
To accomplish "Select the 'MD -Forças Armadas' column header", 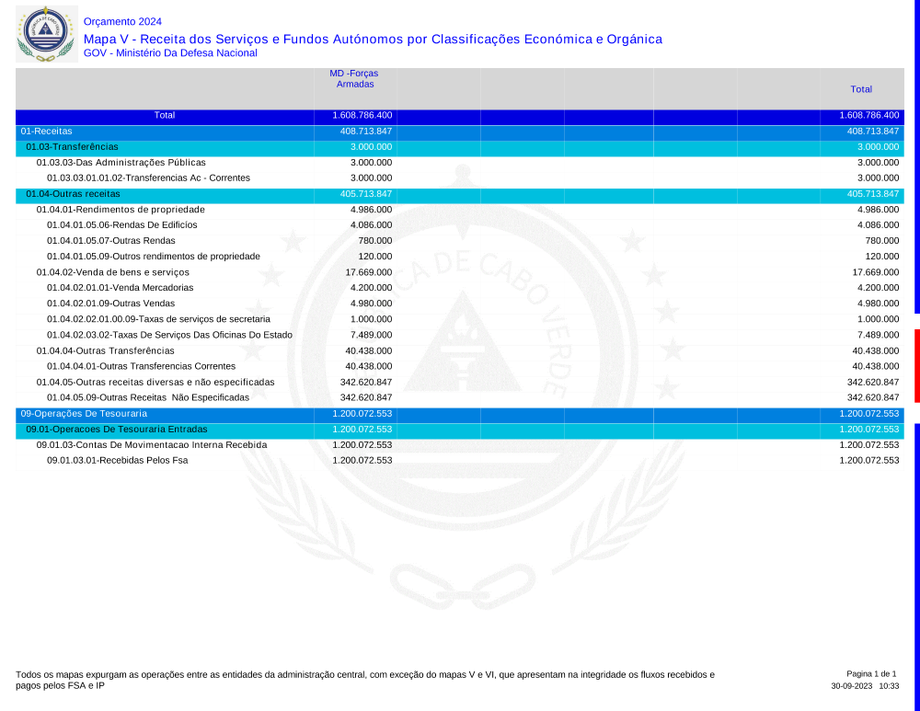I will pyautogui.click(x=354, y=78).
